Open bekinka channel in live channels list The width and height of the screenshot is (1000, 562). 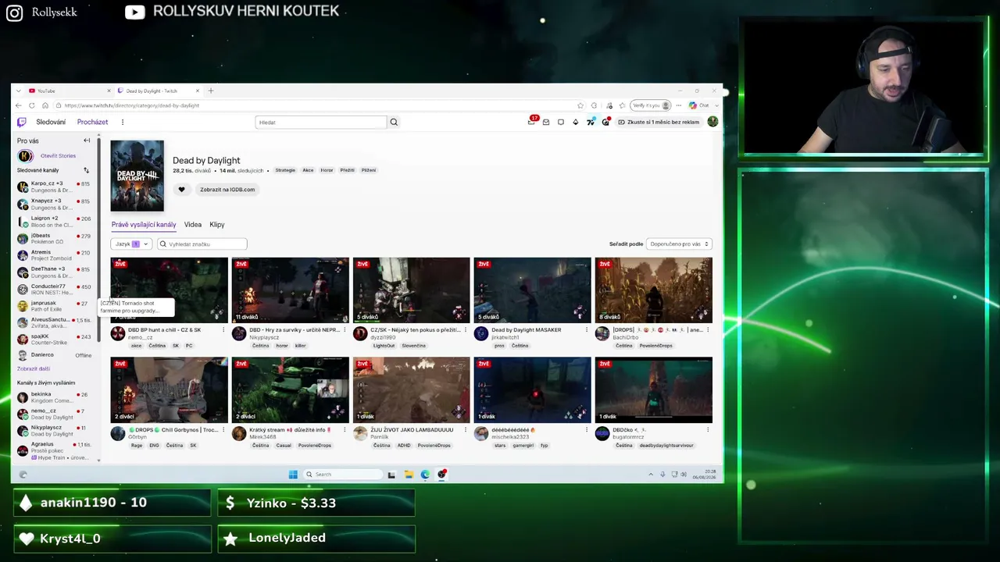tap(55, 397)
